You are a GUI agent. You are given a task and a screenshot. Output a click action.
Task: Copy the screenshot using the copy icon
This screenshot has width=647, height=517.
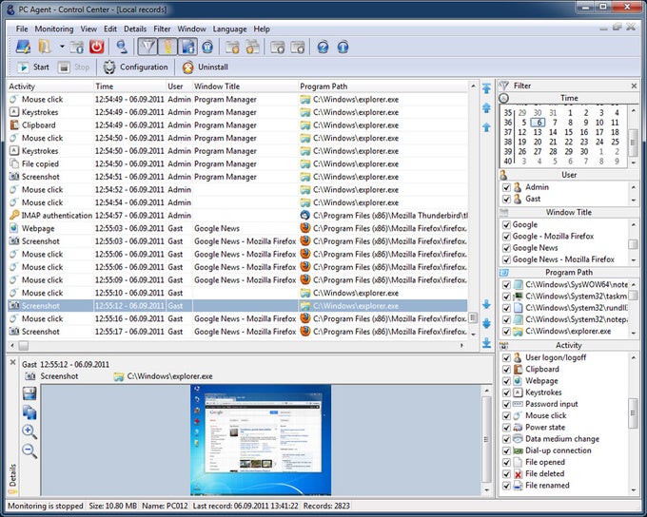(x=29, y=412)
